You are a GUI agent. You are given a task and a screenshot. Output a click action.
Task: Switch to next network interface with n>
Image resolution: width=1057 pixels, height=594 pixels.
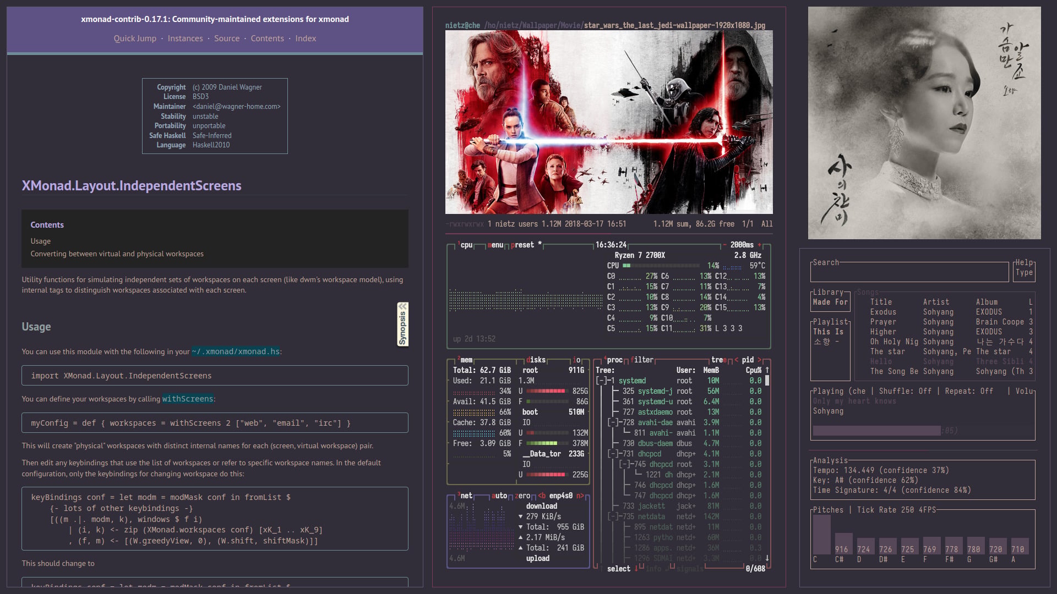[x=580, y=496]
